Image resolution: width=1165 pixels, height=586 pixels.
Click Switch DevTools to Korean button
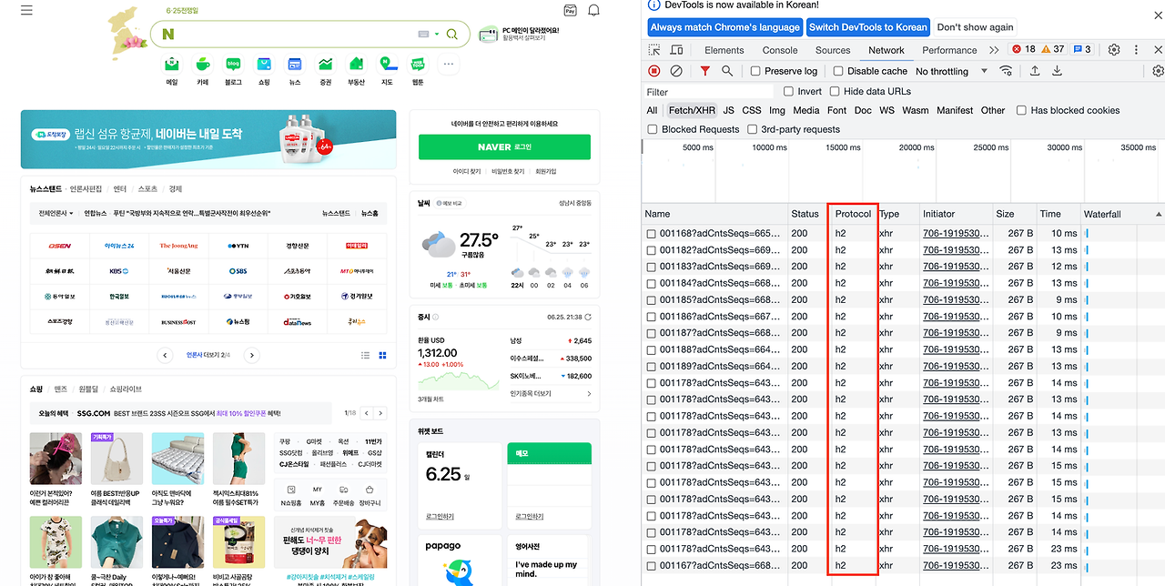tap(867, 27)
